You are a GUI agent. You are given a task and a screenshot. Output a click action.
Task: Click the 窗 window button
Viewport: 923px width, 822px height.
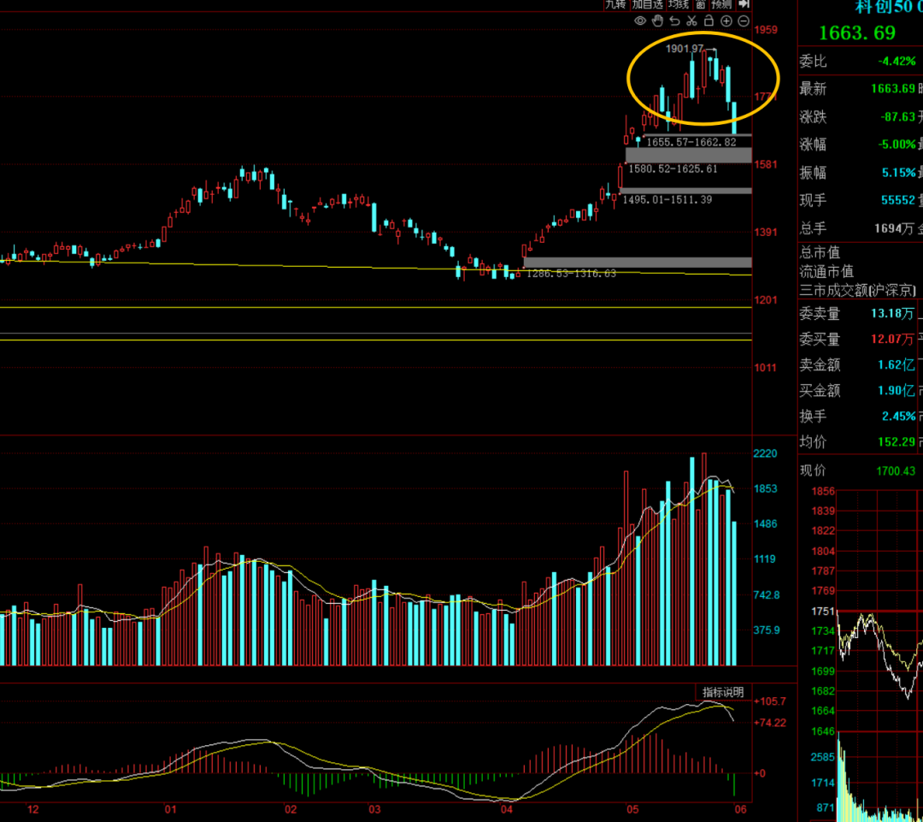click(701, 4)
